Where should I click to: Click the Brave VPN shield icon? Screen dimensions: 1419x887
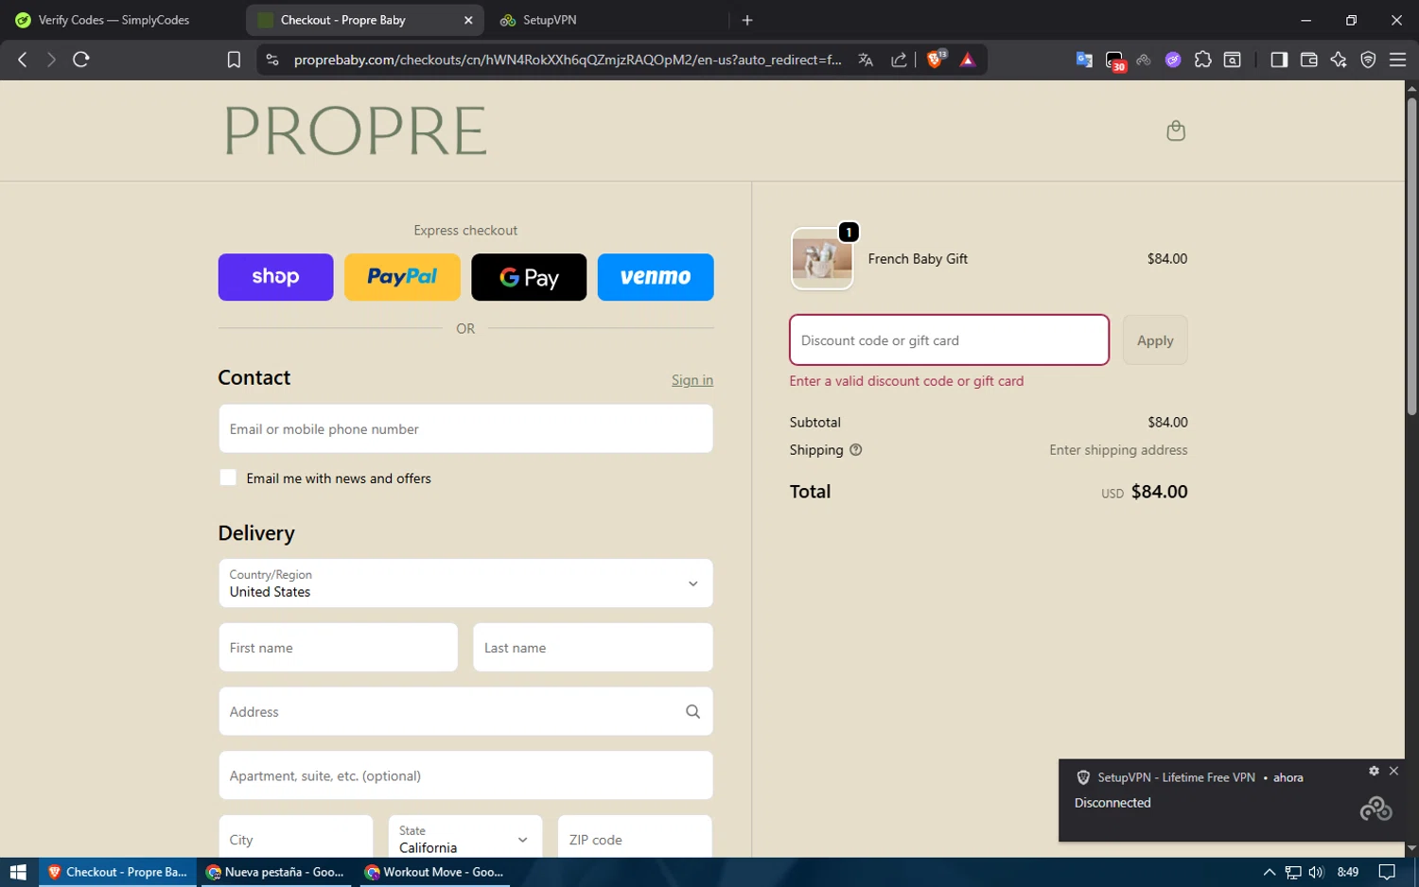click(x=1368, y=60)
